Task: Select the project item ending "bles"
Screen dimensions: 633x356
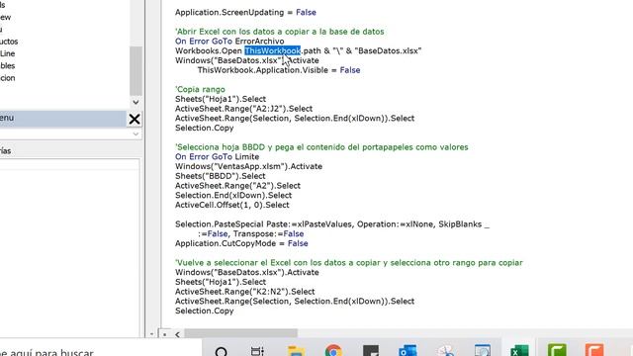Action: point(7,66)
